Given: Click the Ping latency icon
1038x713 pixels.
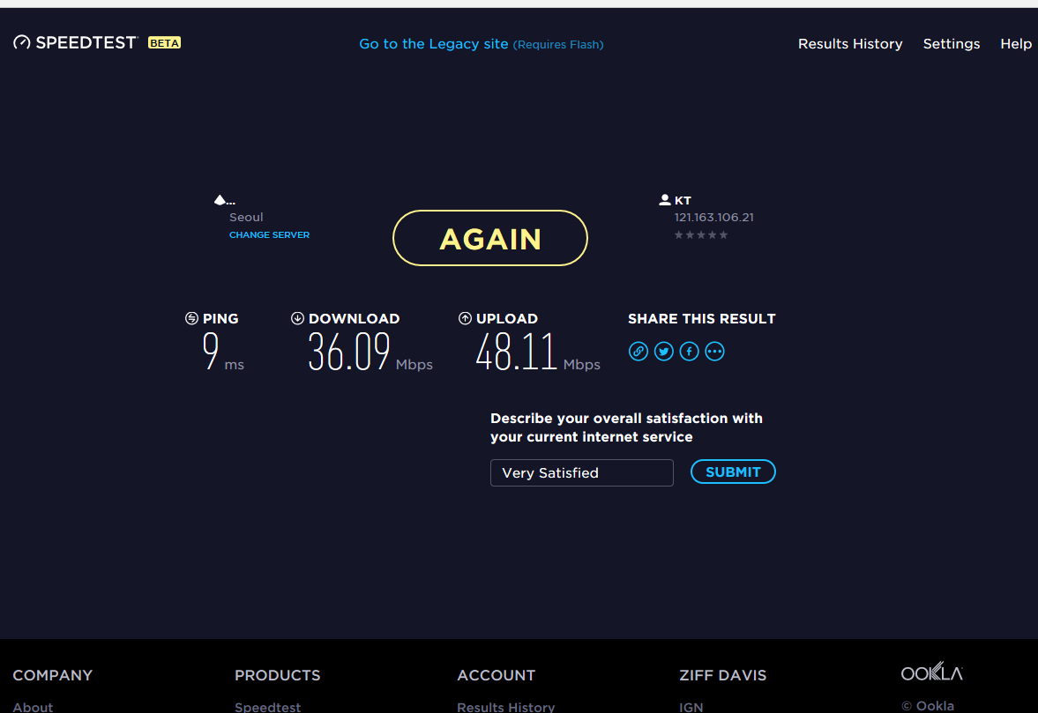Looking at the screenshot, I should 191,319.
